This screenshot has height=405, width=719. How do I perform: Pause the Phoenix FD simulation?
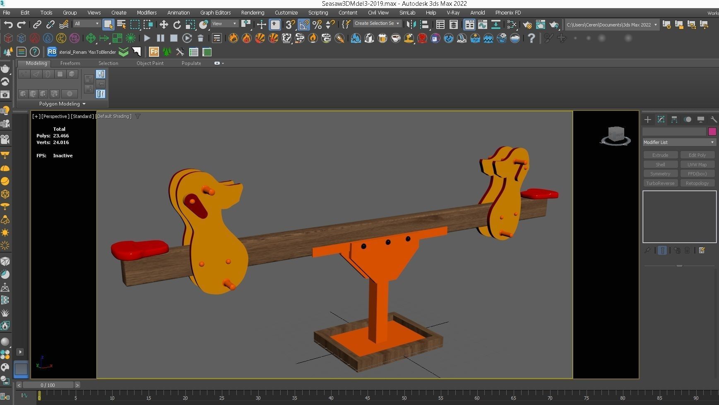click(161, 38)
